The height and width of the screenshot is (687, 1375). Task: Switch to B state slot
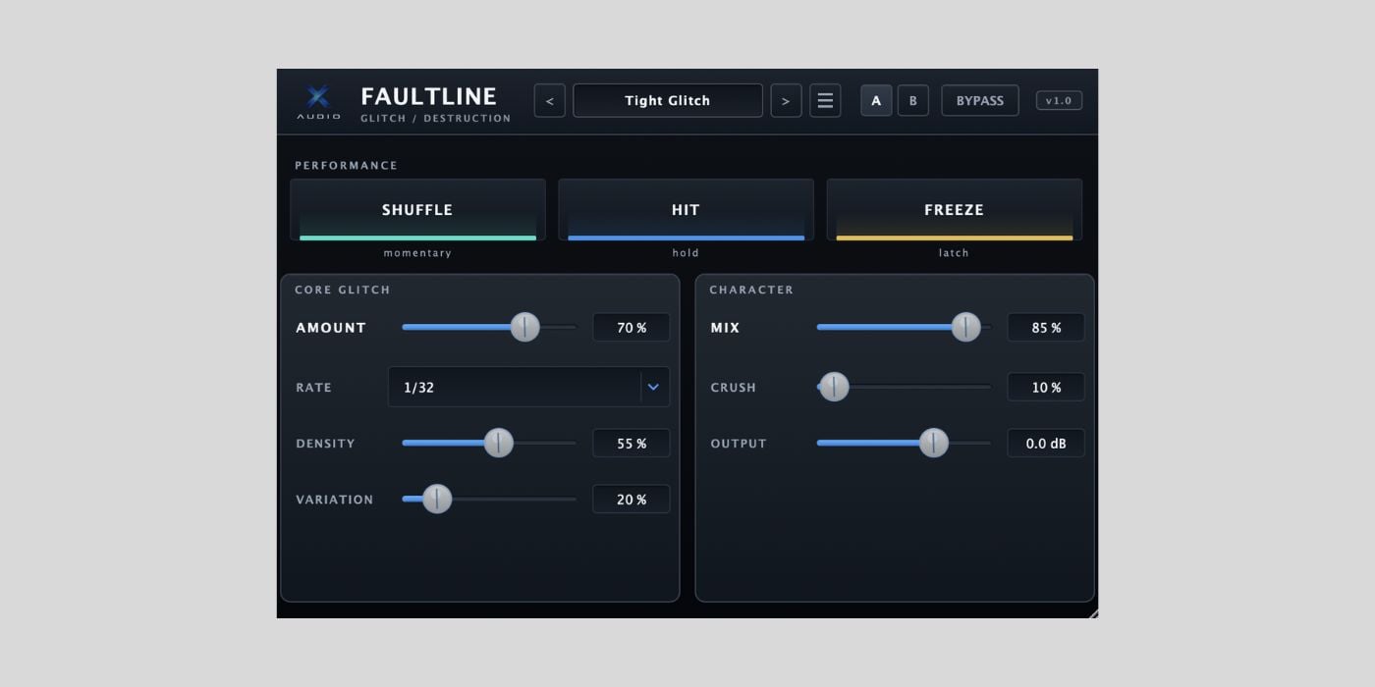(912, 100)
